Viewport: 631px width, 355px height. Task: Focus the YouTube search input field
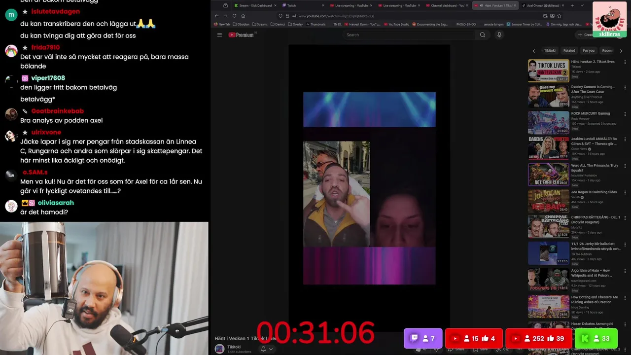pos(409,35)
